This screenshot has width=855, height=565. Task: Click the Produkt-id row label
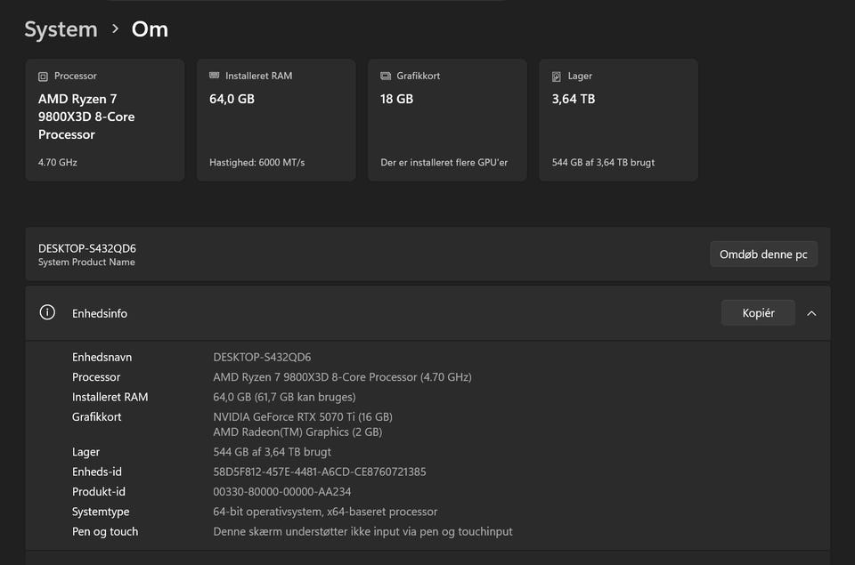pos(99,491)
